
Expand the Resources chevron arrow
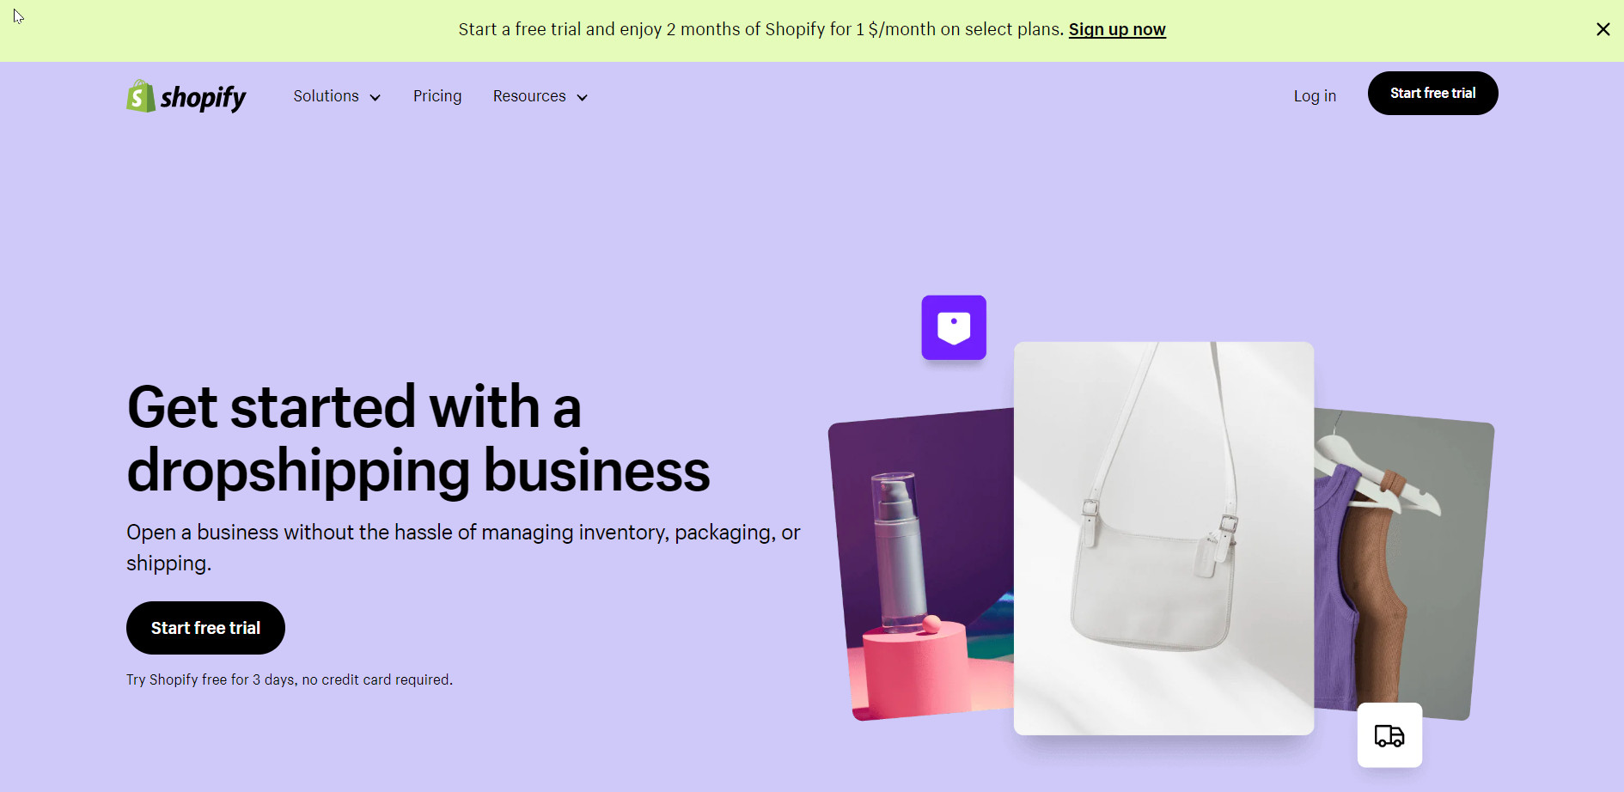pos(582,98)
